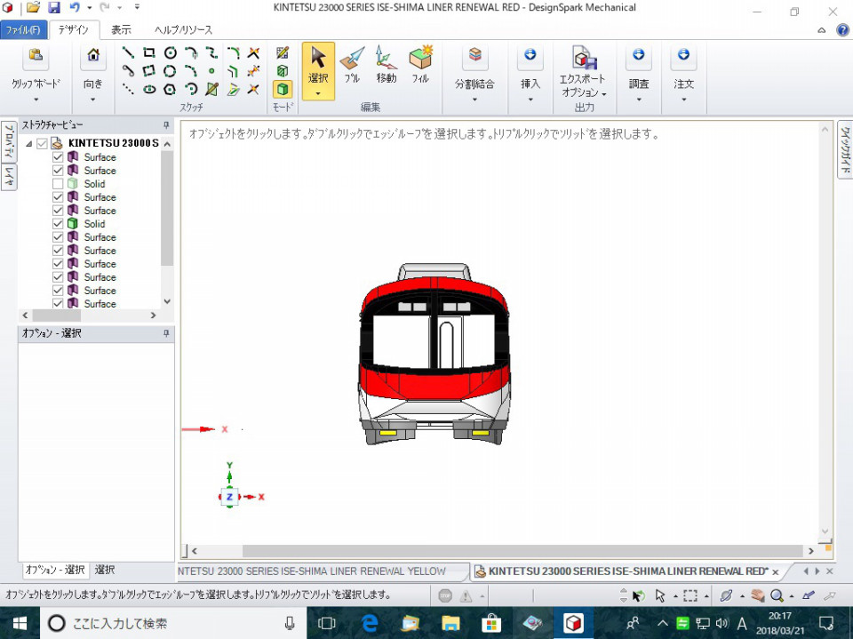Expand the 注文 group dropdown
Viewport: 853px width, 639px height.
pyautogui.click(x=684, y=100)
